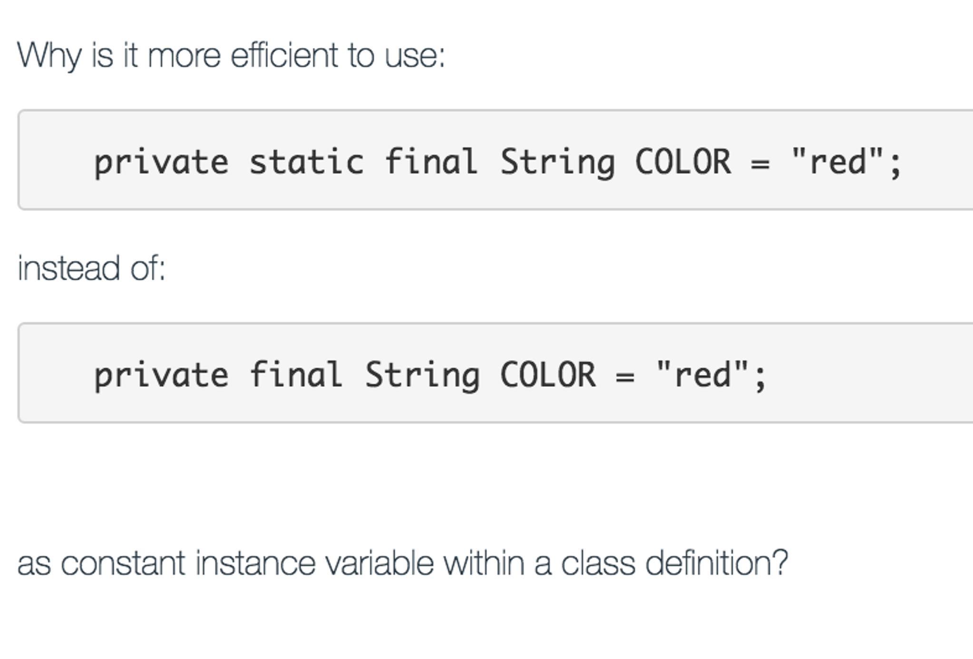Click the word "variable" in the last sentence
The width and height of the screenshot is (973, 659).
(379, 563)
